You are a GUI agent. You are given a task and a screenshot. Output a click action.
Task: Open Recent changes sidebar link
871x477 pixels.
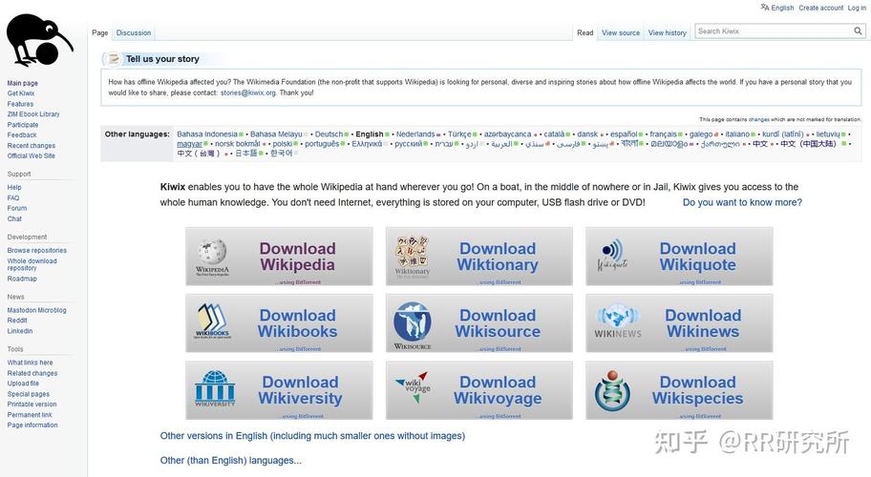(x=32, y=145)
